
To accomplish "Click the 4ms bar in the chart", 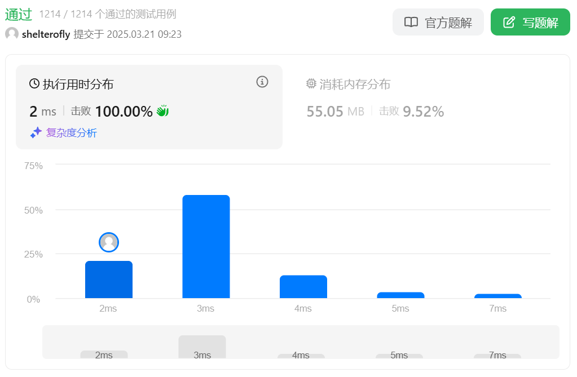I will click(303, 287).
